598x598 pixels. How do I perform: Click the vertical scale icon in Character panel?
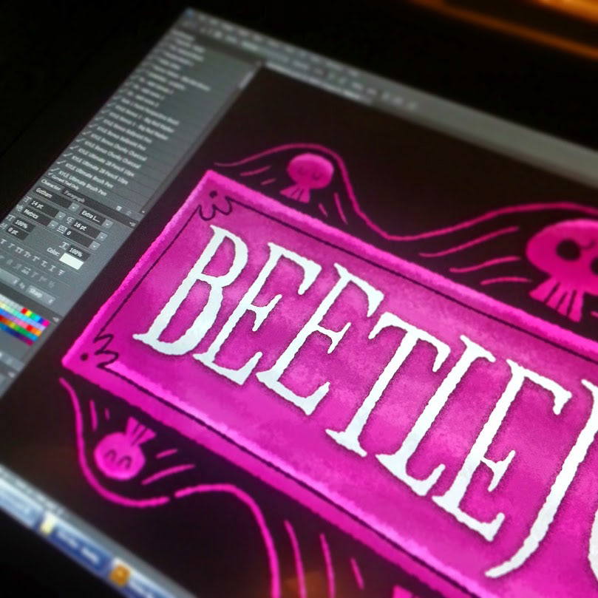point(10,218)
